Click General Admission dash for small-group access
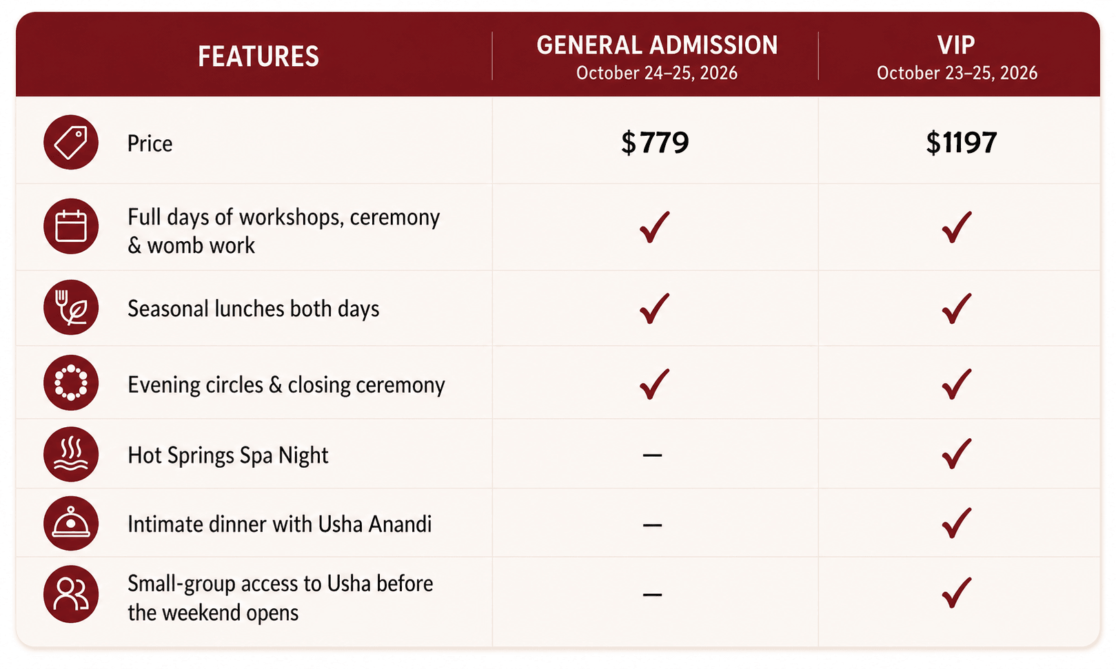 652,595
